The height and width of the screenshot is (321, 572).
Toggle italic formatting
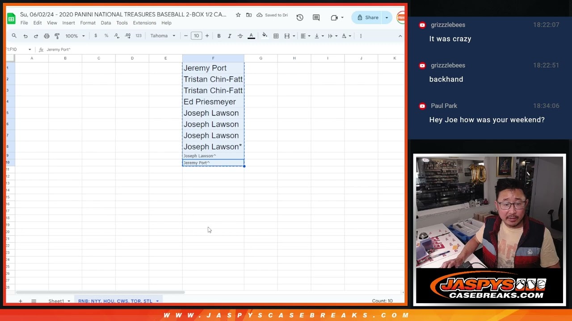point(230,36)
